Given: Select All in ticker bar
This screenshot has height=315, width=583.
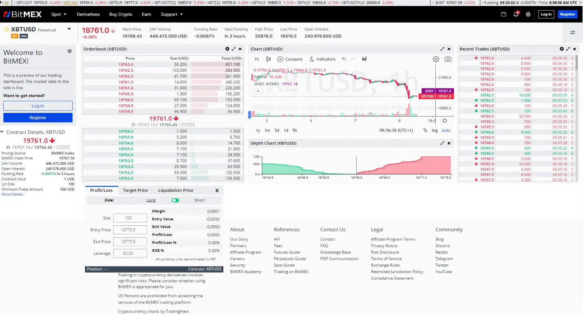Looking at the screenshot, I should 6,2.
